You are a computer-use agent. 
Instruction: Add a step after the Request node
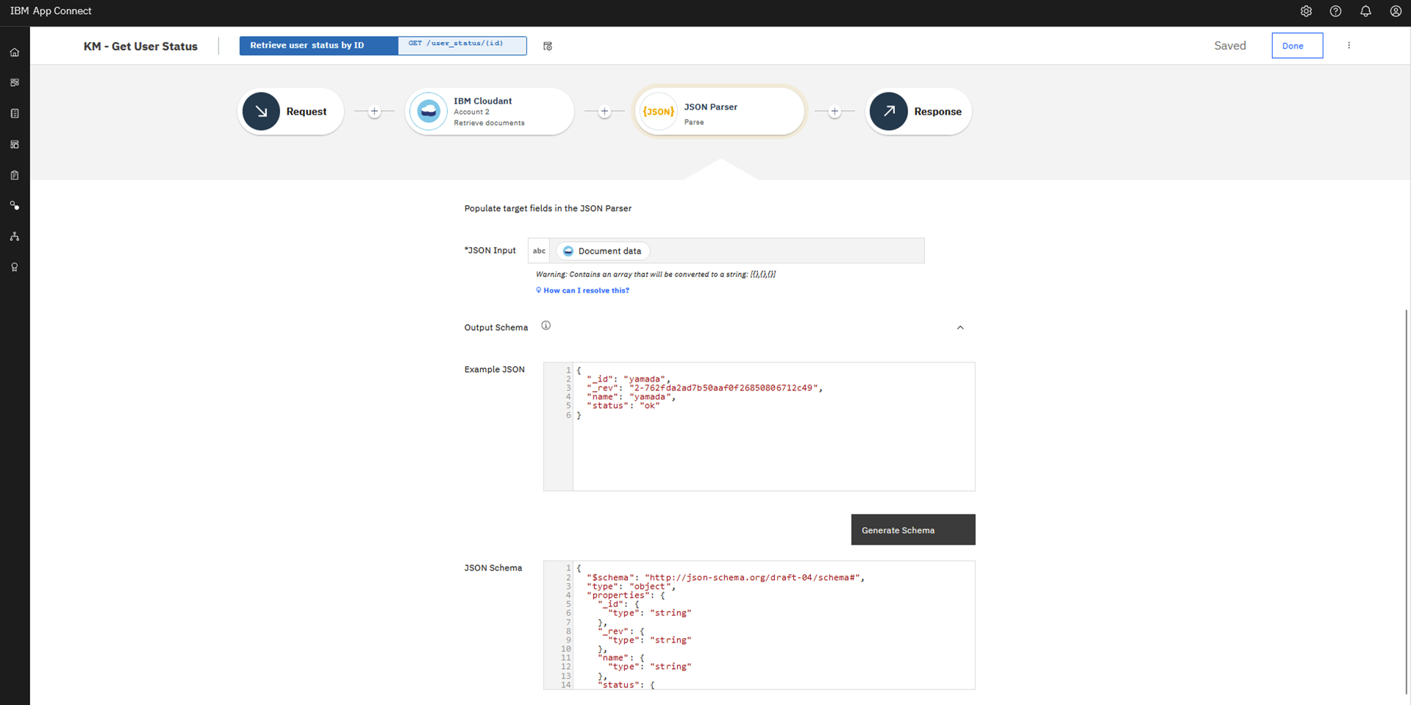pyautogui.click(x=374, y=112)
